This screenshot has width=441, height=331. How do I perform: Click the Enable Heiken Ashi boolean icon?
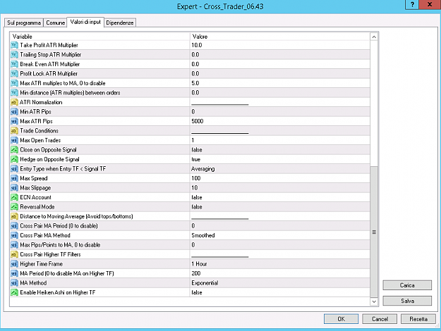click(x=14, y=292)
